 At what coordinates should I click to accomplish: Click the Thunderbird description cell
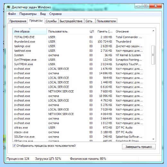pos(123,41)
